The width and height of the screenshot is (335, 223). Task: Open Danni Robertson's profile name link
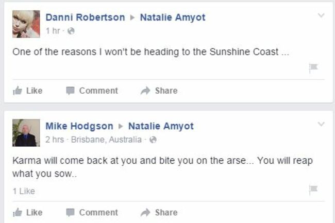pyautogui.click(x=85, y=18)
